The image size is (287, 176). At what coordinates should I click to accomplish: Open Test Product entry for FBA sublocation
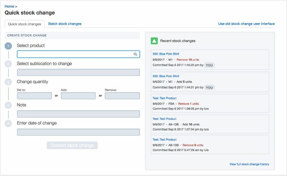164,98
